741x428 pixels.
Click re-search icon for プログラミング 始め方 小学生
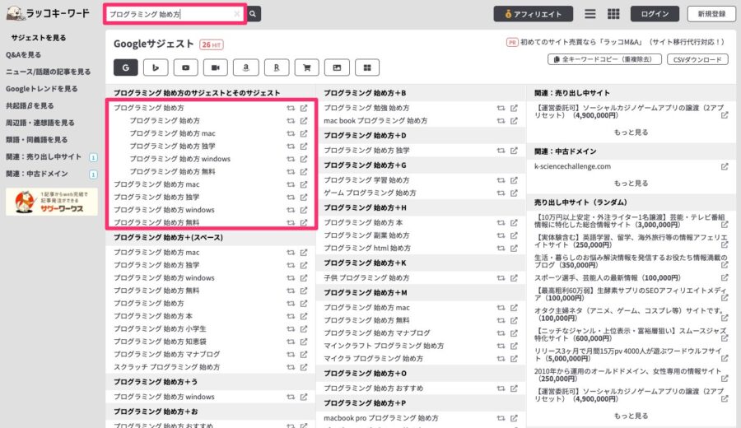[291, 328]
